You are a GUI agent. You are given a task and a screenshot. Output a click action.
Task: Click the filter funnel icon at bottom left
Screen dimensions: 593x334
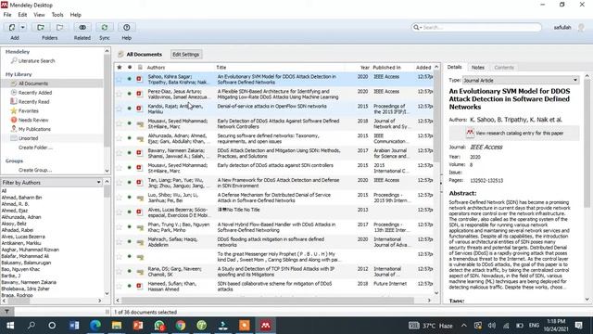tap(6, 312)
